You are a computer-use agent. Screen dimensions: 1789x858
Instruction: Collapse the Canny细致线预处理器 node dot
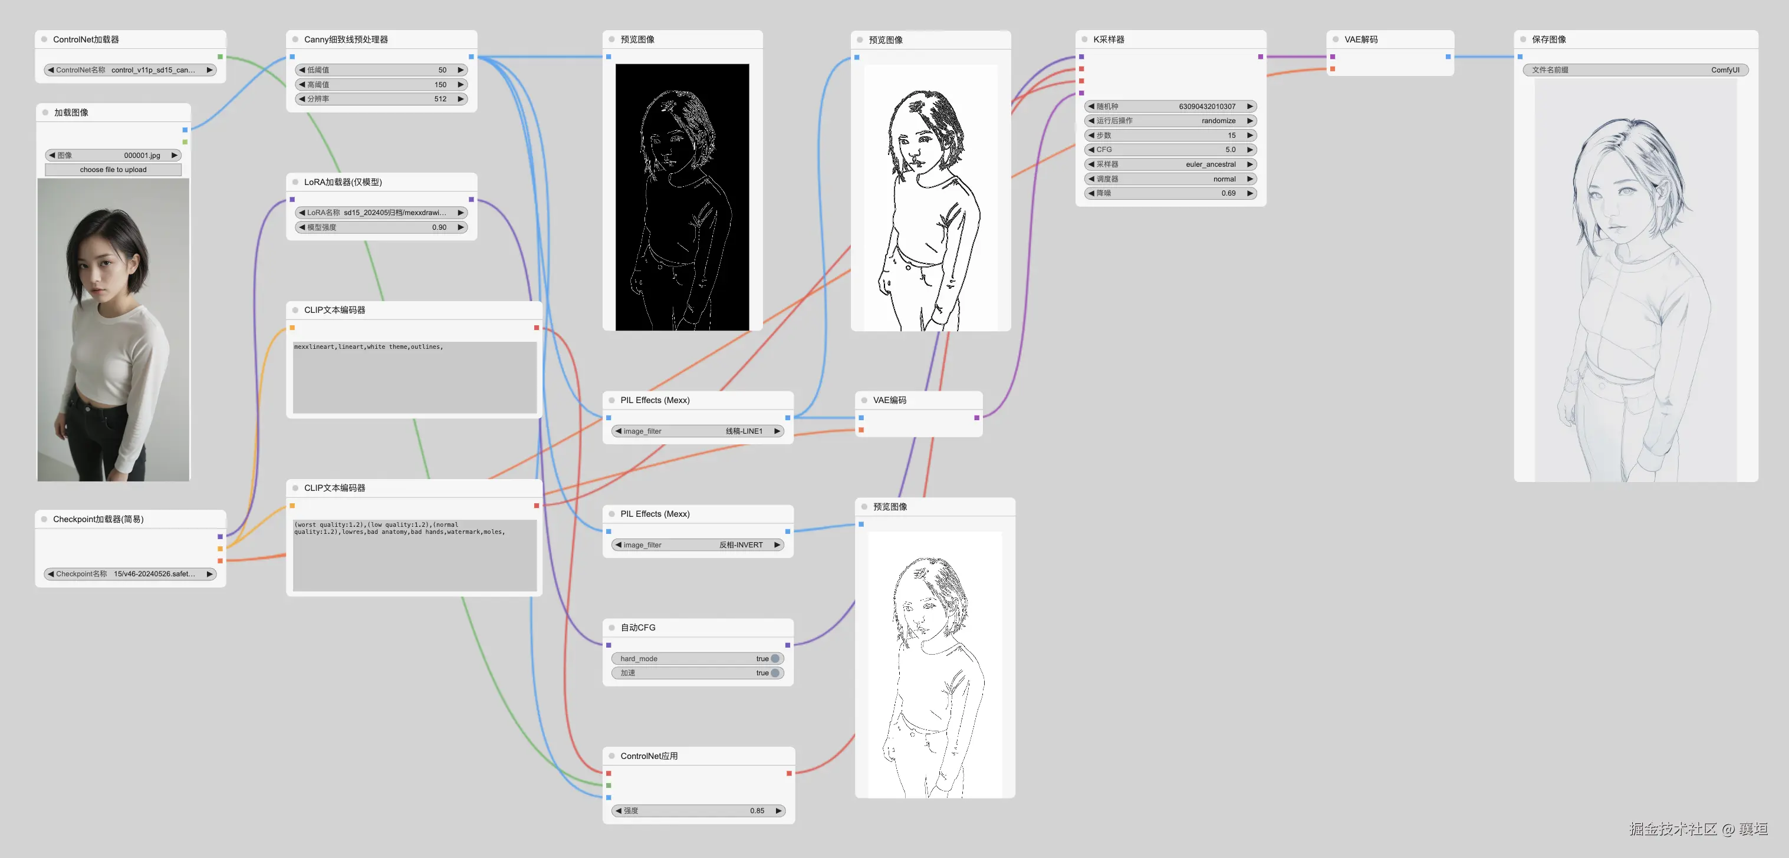click(295, 39)
